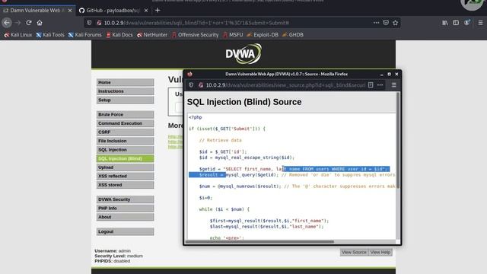Open Kali Docs bookmark
The width and height of the screenshot is (487, 274).
pos(119,35)
